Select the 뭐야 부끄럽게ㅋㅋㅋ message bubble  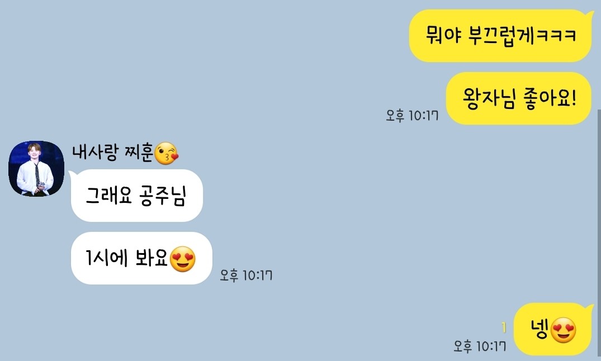tap(500, 36)
